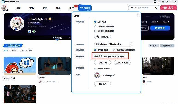Select 壁纸存储 in settings sidebar
The height and width of the screenshot is (104, 178).
tap(80, 57)
